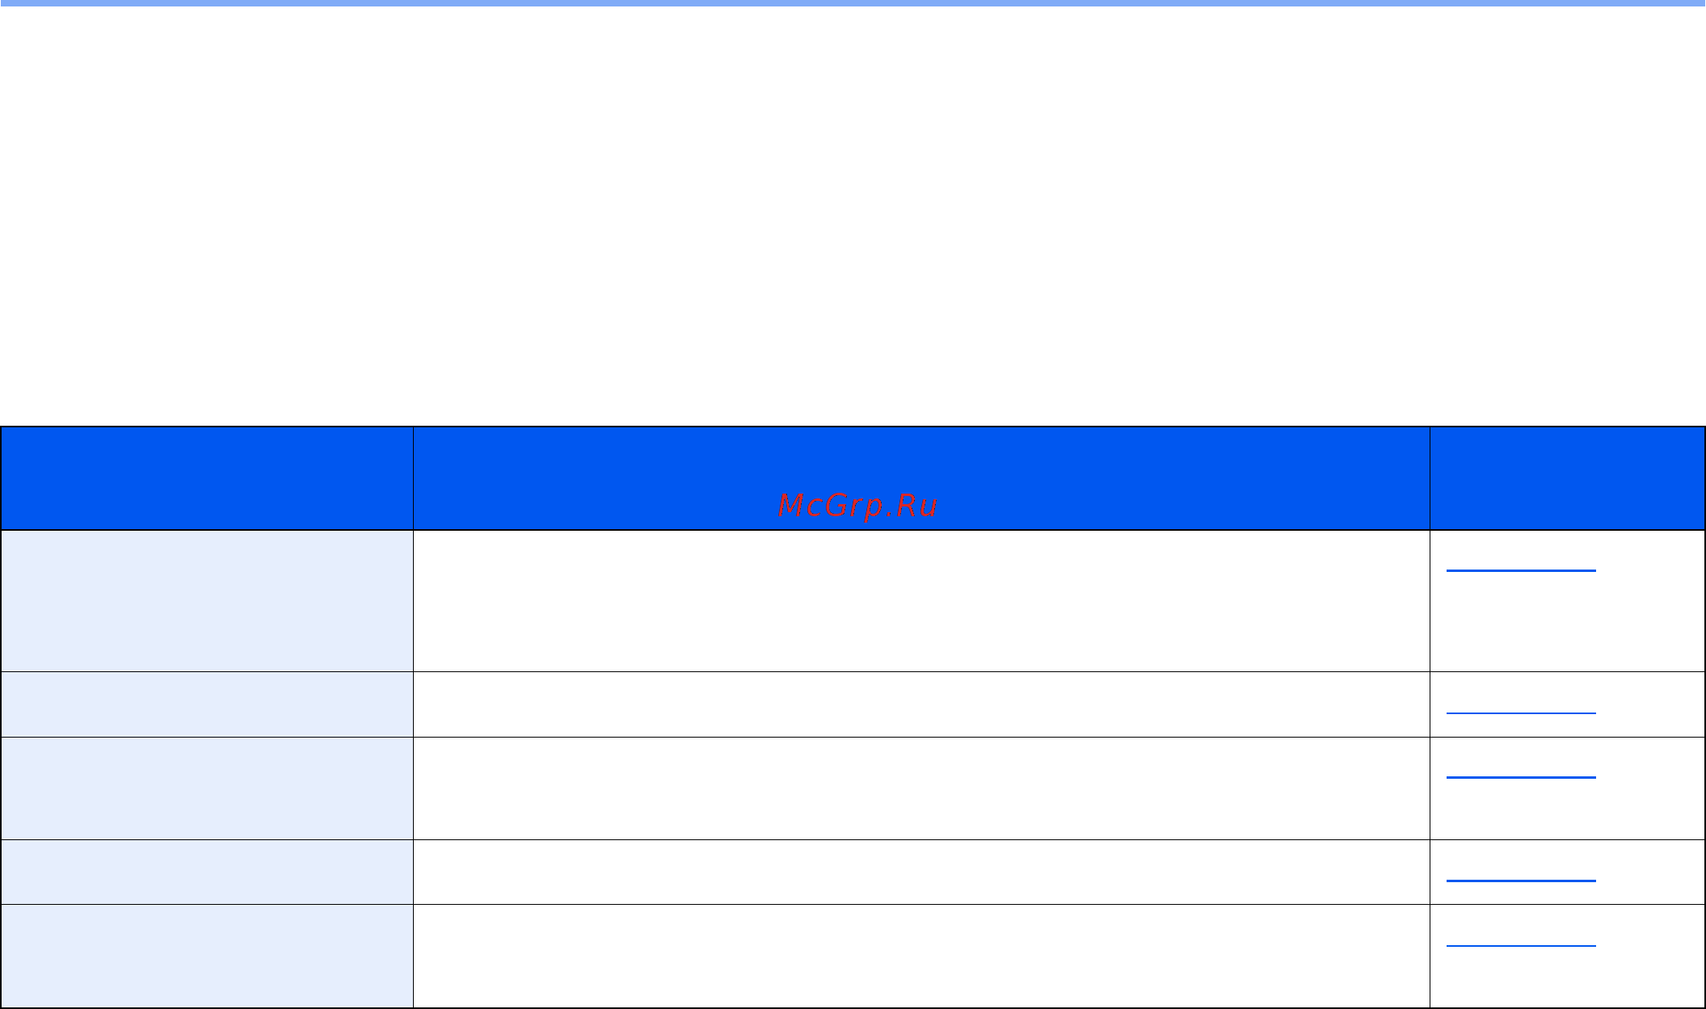Select the light-blue cell in the last row
Viewport: 1706px width, 1009px height.
(207, 956)
